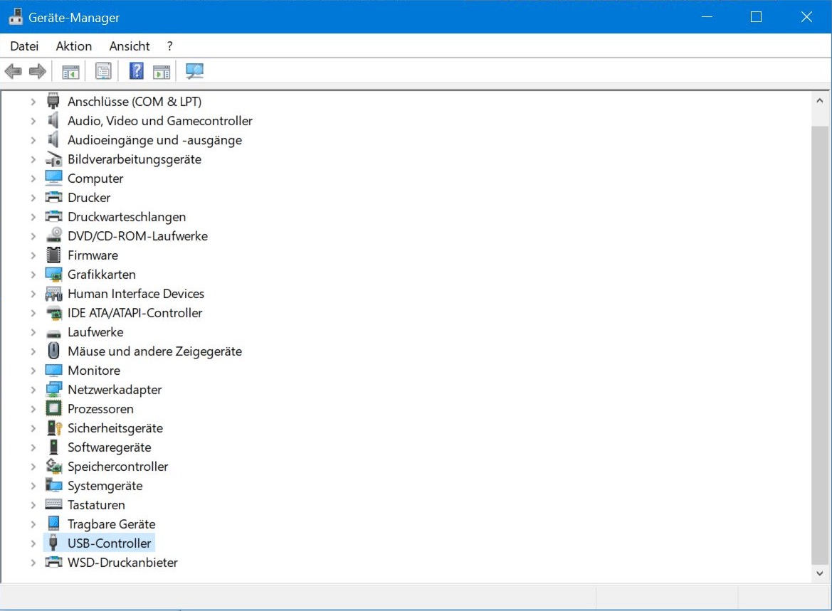Expand the Softwaregeräte chevron

pyautogui.click(x=33, y=447)
